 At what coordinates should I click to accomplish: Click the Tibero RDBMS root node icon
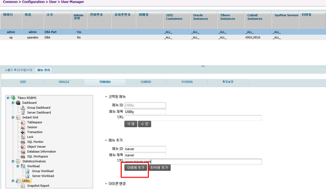pyautogui.click(x=13, y=98)
